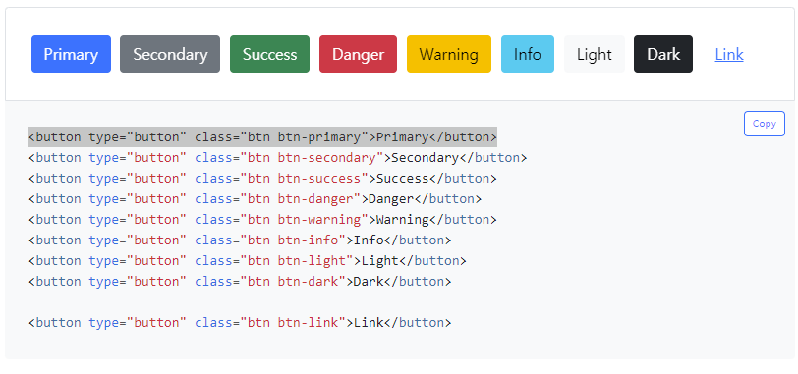
Task: Click the black Dark button
Action: (x=663, y=54)
